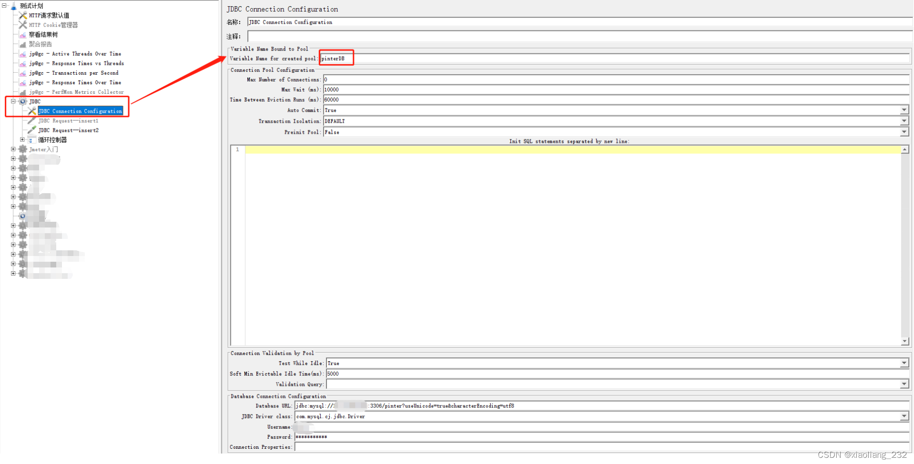Click the HTTP请求默认值 wrench icon

[x=22, y=15]
